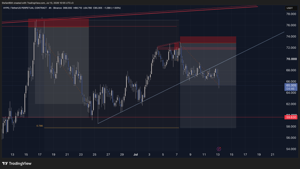Click the author and date header text
Image resolution: width=300 pixels, height=169 pixels.
pos(38,3)
